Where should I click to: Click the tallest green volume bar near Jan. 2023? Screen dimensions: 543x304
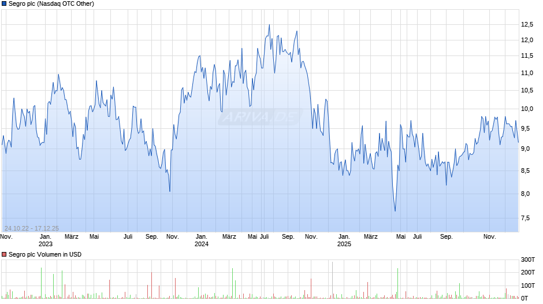(x=41, y=283)
